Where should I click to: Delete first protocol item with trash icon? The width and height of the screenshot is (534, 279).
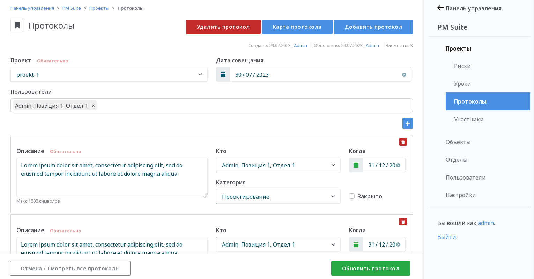403,142
